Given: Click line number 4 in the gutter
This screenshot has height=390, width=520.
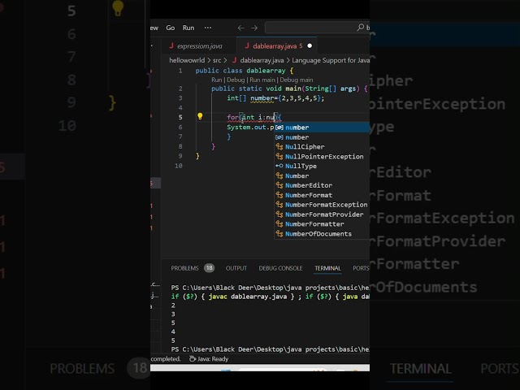Looking at the screenshot, I should [x=180, y=108].
